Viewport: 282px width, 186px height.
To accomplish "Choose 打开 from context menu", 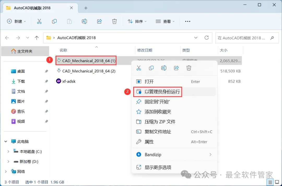I will click(174, 82).
